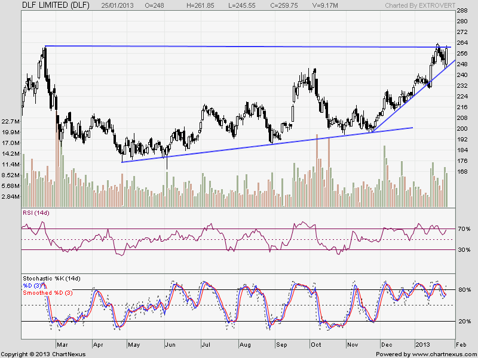The width and height of the screenshot is (478, 358).
Task: Click the DLF LIMITED (DLF) chart title
Action: coord(47,5)
